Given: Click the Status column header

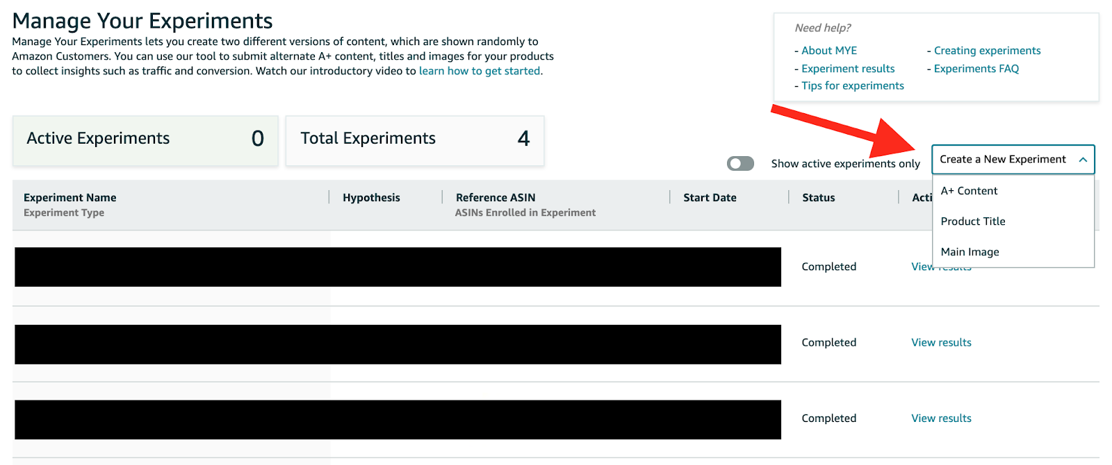Looking at the screenshot, I should pos(818,198).
